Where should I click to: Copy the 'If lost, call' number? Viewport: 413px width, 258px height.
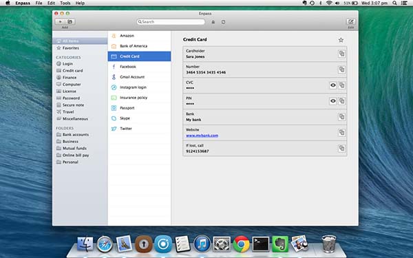(341, 149)
